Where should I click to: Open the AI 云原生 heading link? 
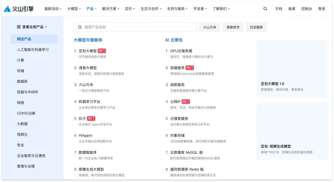(x=174, y=40)
